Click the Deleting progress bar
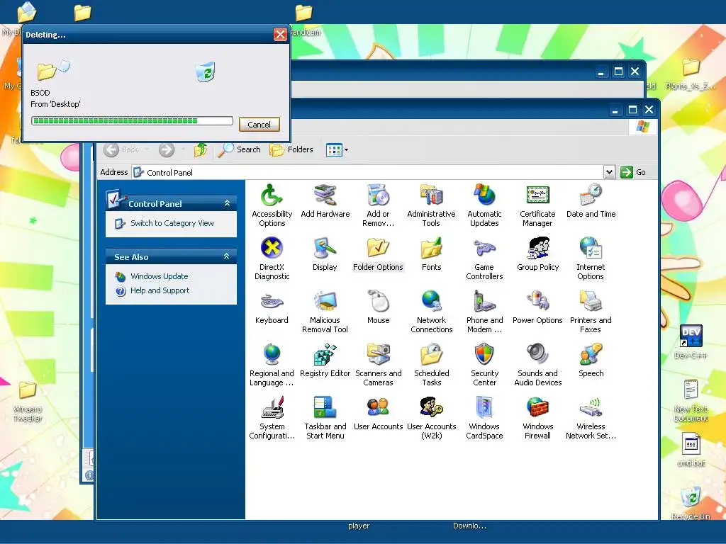Screen dimensions: 726x544 point(132,120)
